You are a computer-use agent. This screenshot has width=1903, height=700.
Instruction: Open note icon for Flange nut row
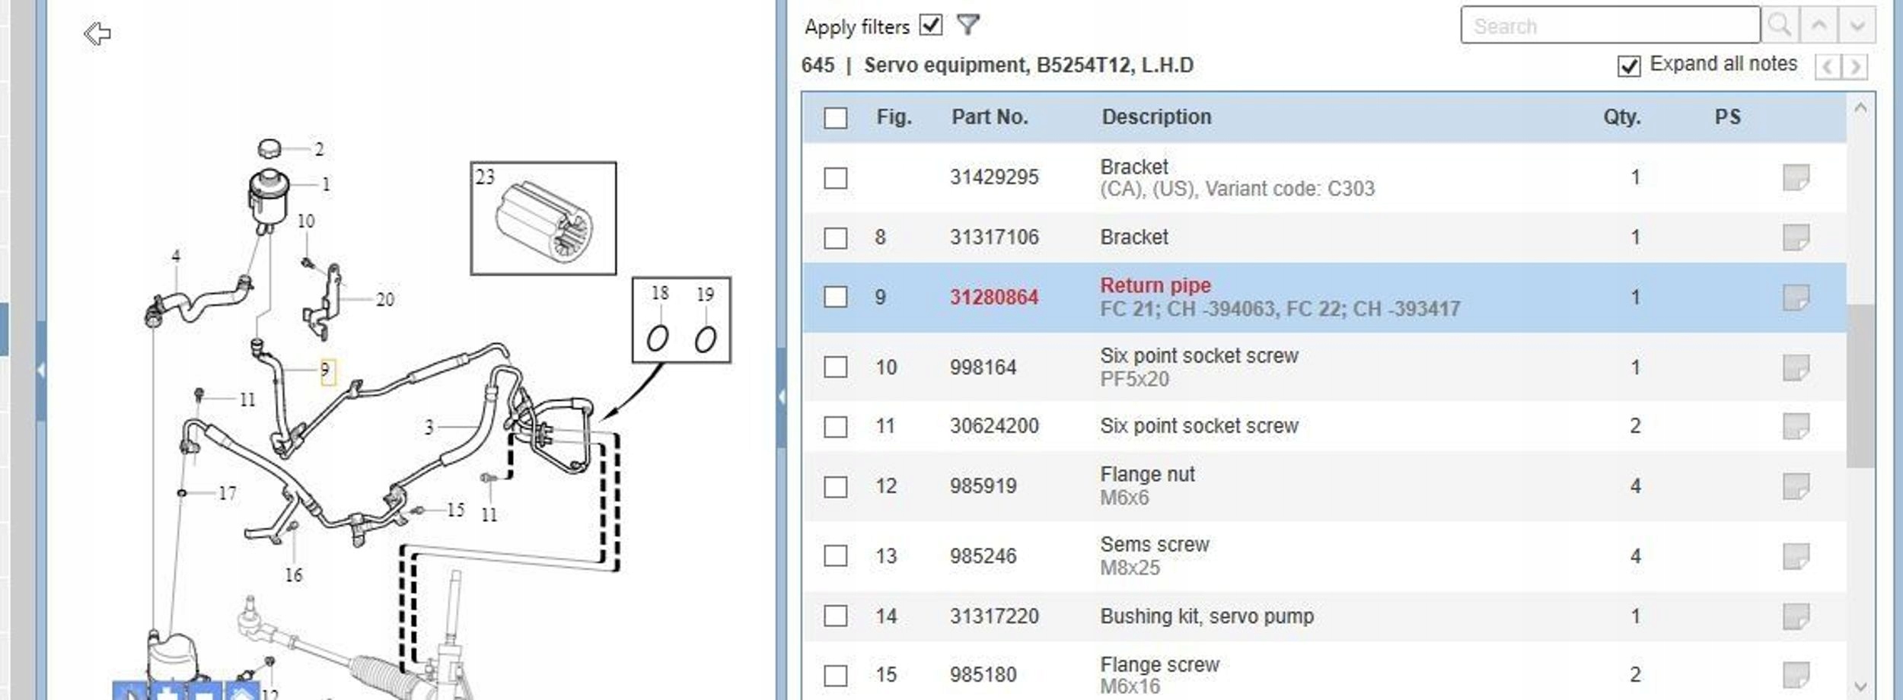[x=1796, y=486]
